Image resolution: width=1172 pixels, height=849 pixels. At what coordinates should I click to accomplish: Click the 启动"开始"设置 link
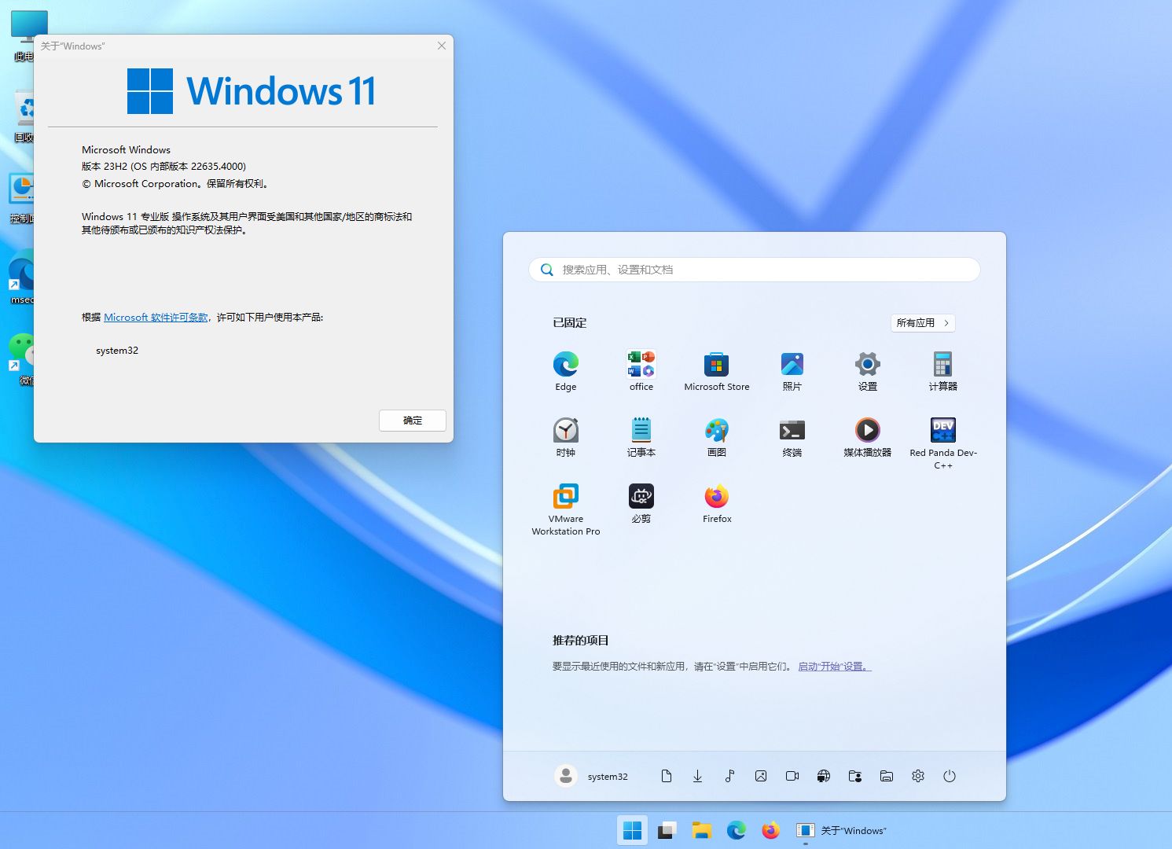834,667
